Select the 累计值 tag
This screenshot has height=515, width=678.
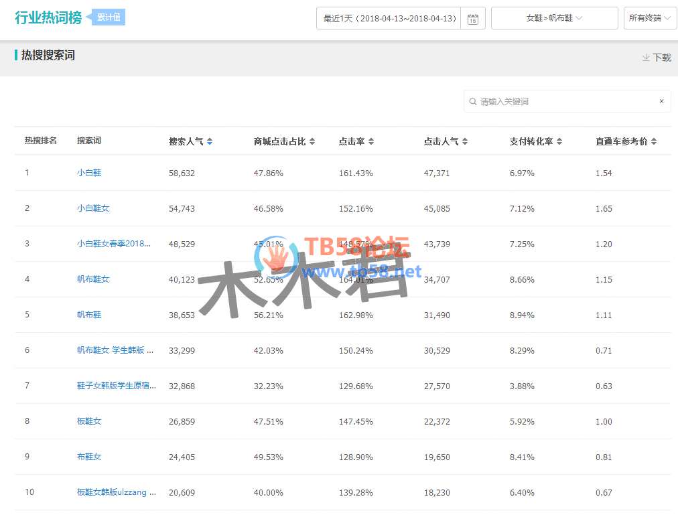pos(109,17)
